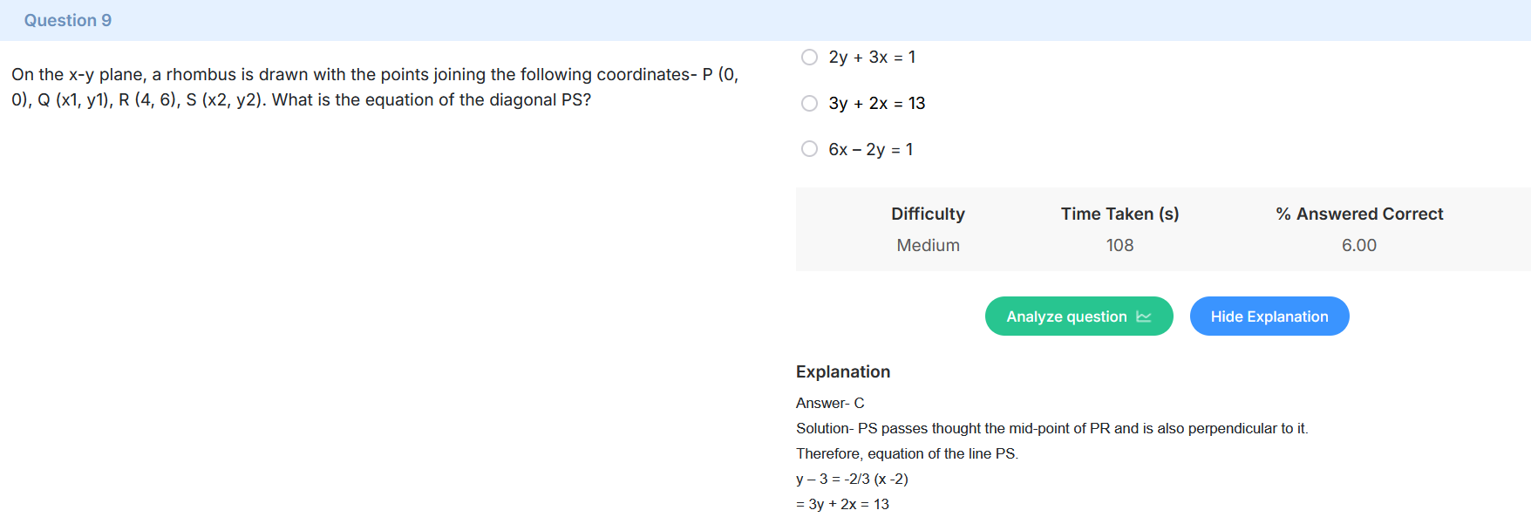Pick the radio button for 6x – 2y = 1

(809, 149)
